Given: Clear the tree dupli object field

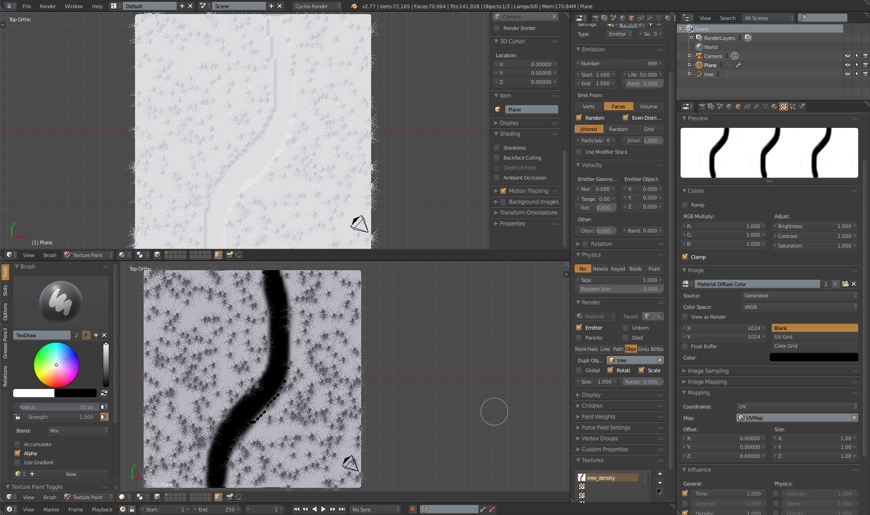Looking at the screenshot, I should (659, 360).
